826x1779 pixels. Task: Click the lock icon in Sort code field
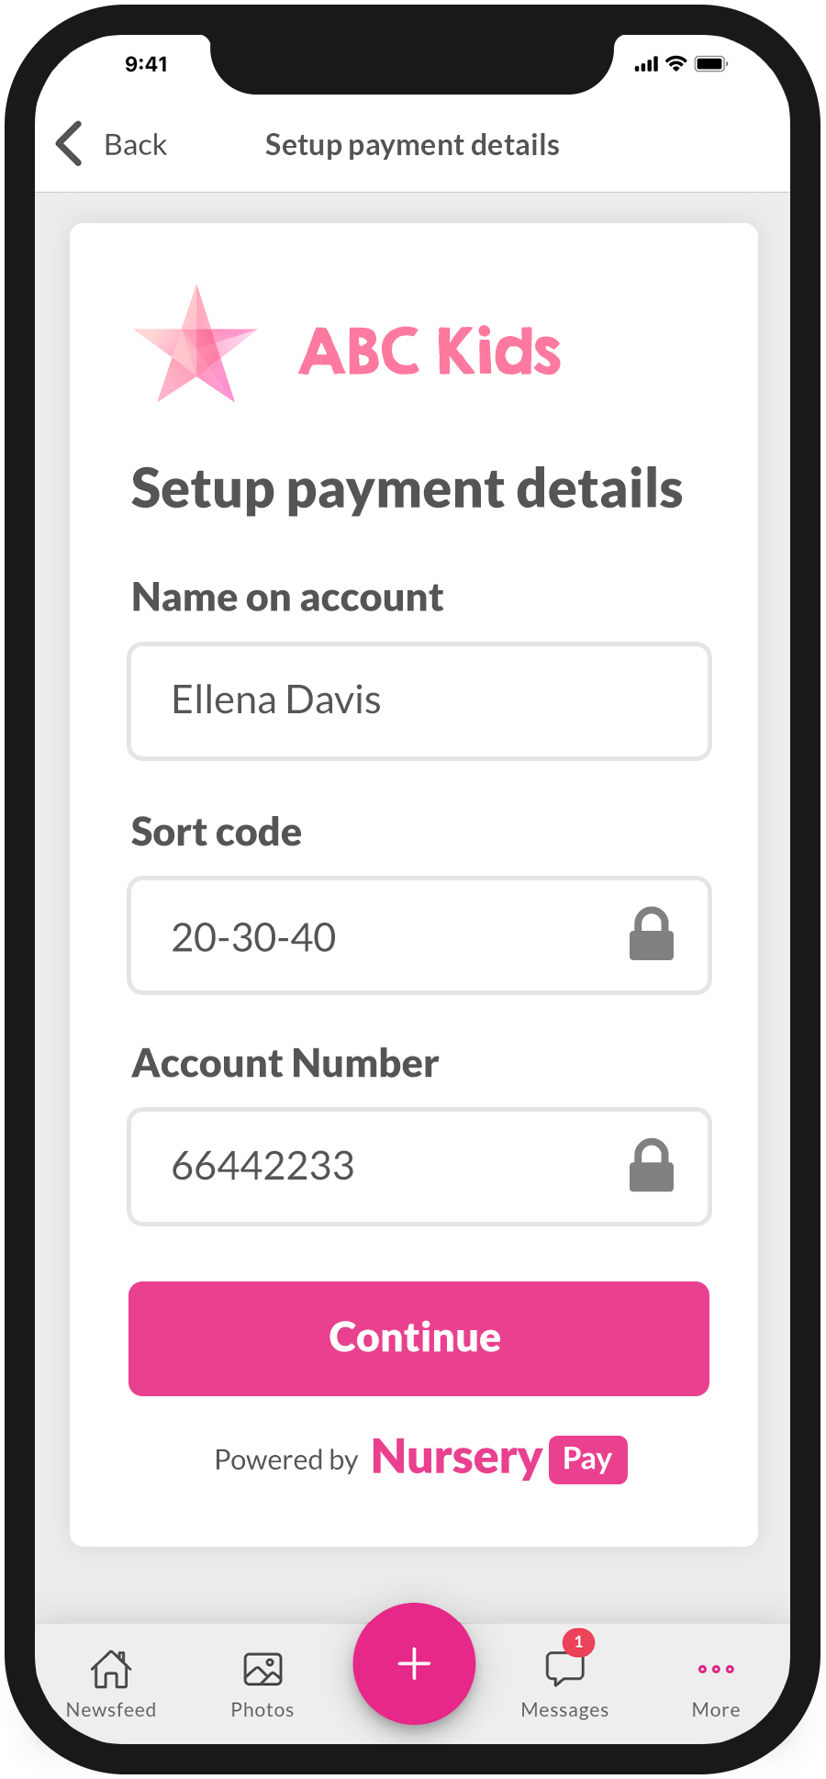pyautogui.click(x=651, y=934)
